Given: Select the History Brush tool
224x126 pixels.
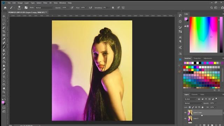Looking at the screenshot, I should [x=4, y=54].
